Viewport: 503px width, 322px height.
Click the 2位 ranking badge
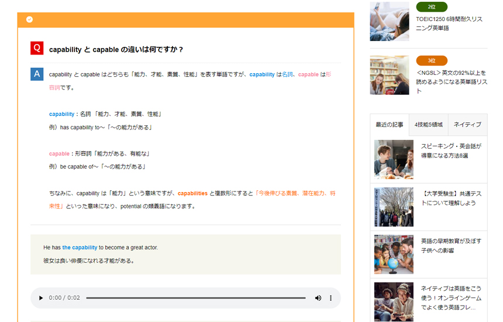click(432, 7)
